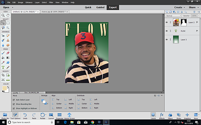Select the Red Eye Removal tool
Viewport: 201px width, 125px height.
click(3, 35)
